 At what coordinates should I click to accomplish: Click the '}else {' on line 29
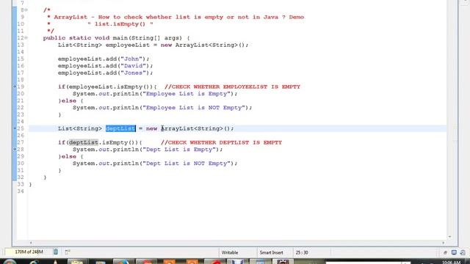(x=70, y=156)
